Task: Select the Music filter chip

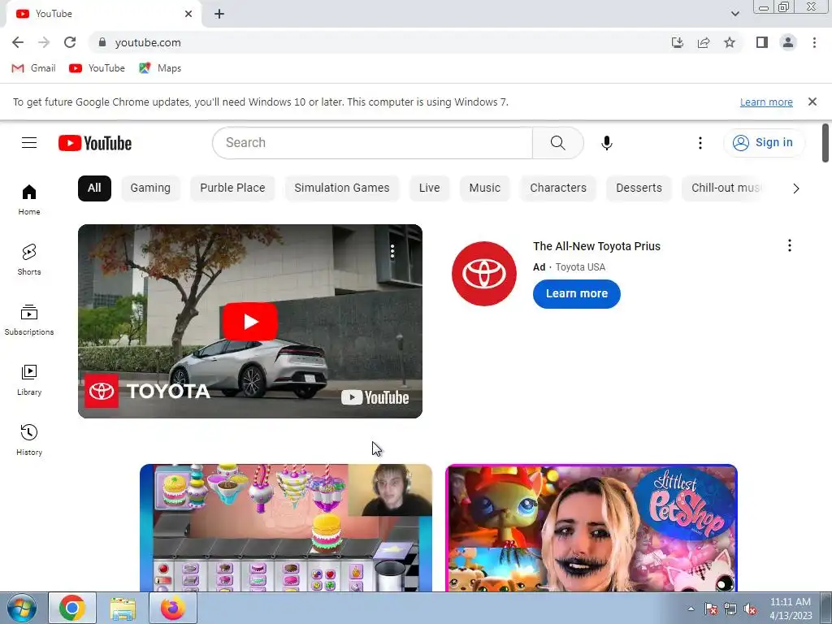Action: coord(484,188)
